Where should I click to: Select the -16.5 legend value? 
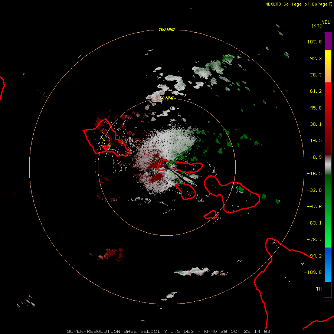pos(314,174)
